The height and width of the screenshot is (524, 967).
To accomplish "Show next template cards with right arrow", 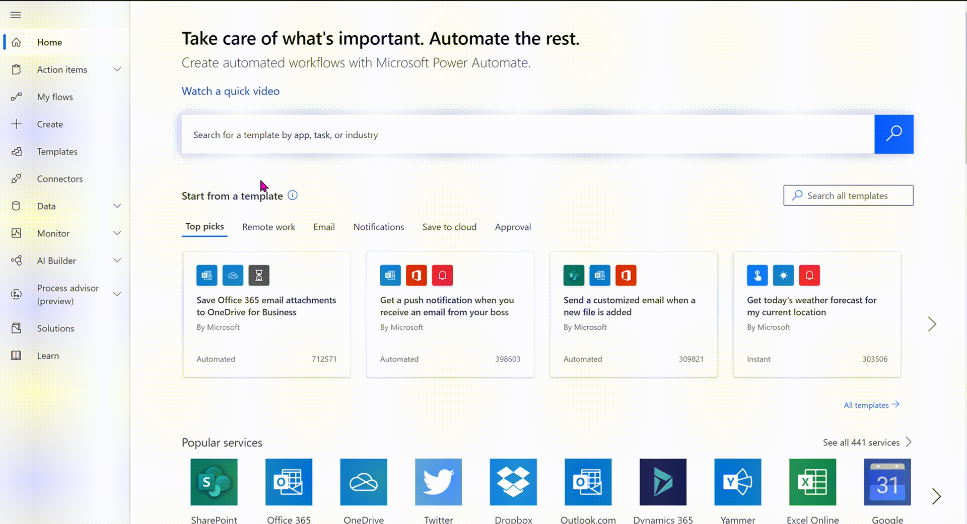I will [932, 324].
